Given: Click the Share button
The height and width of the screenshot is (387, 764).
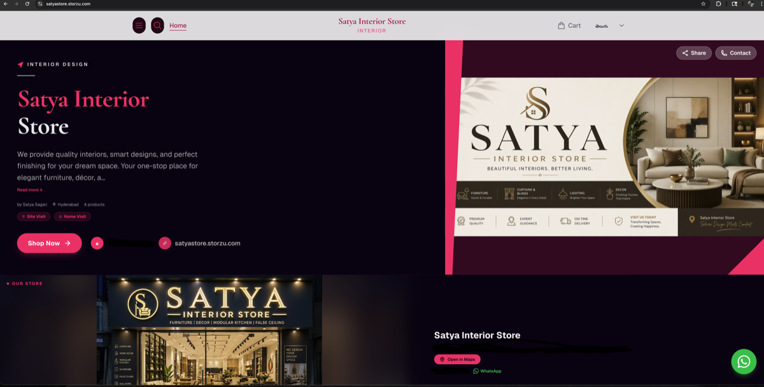Looking at the screenshot, I should (694, 53).
